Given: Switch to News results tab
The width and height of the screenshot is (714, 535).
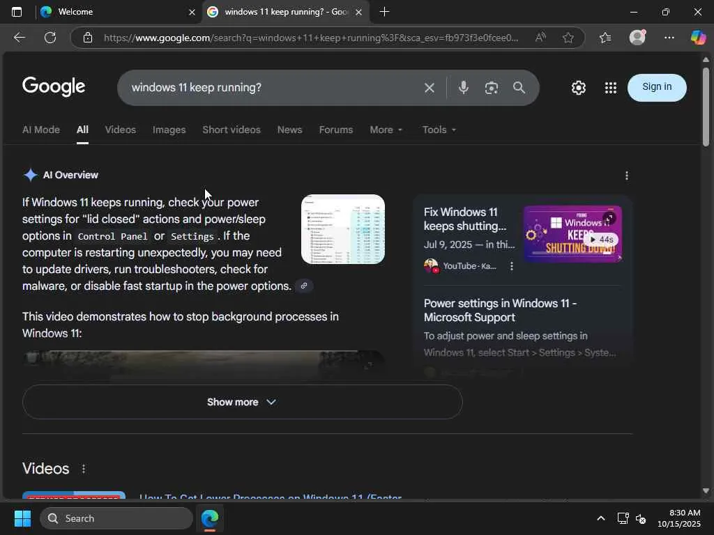Looking at the screenshot, I should pyautogui.click(x=289, y=130).
